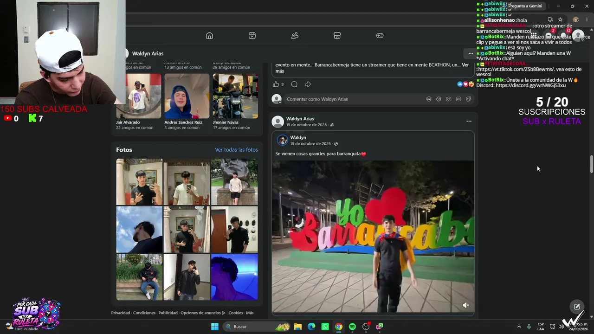Expand the Más footer menu

[x=250, y=313]
